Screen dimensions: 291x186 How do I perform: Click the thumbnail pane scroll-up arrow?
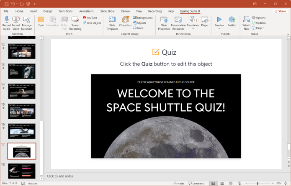pos(41,38)
